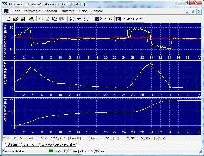Maximize the XL Vision main window
The image size is (204, 156).
point(186,3)
